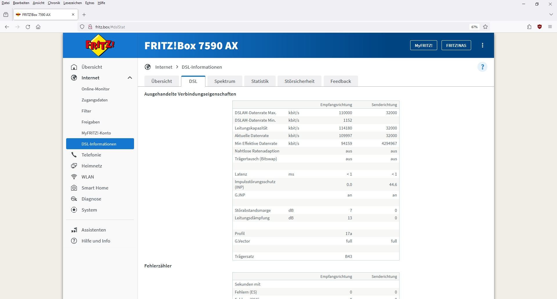
Task: Click the Smart Home power icon
Action: tap(74, 188)
